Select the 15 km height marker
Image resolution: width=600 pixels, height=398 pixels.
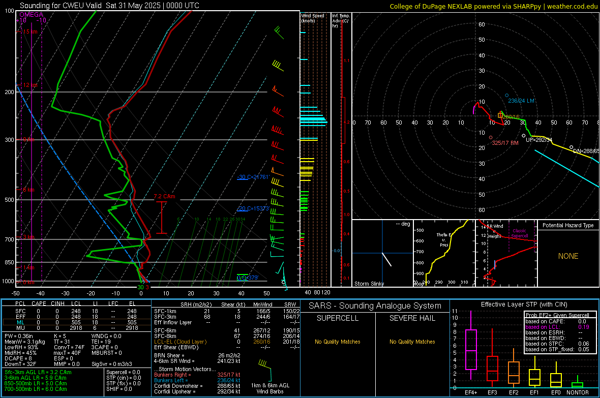click(x=30, y=32)
